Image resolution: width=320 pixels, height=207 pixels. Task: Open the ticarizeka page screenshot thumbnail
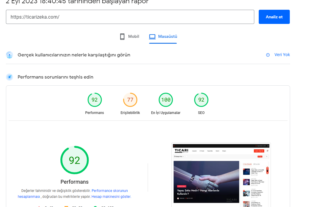click(x=221, y=175)
